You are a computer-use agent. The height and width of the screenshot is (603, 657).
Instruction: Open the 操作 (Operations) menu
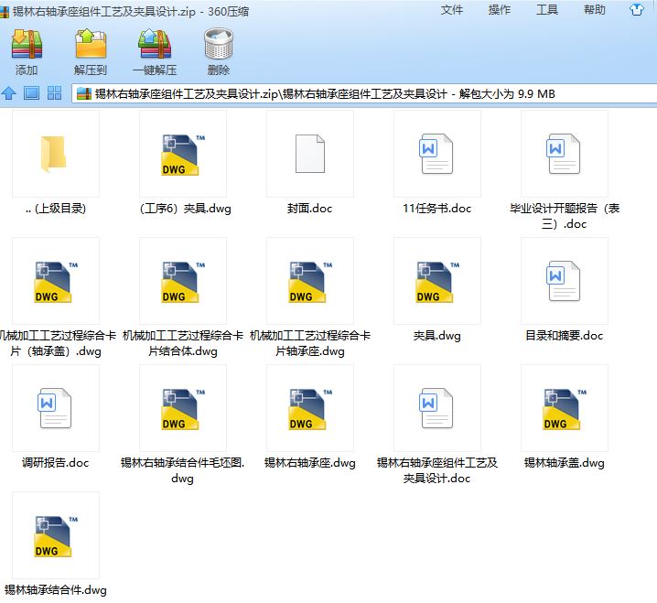click(500, 10)
